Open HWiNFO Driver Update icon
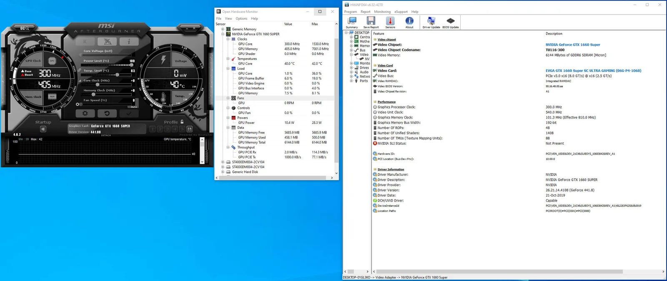This screenshot has height=281, width=667. (431, 22)
